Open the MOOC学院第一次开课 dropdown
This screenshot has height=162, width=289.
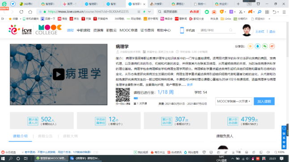[x=234, y=101]
